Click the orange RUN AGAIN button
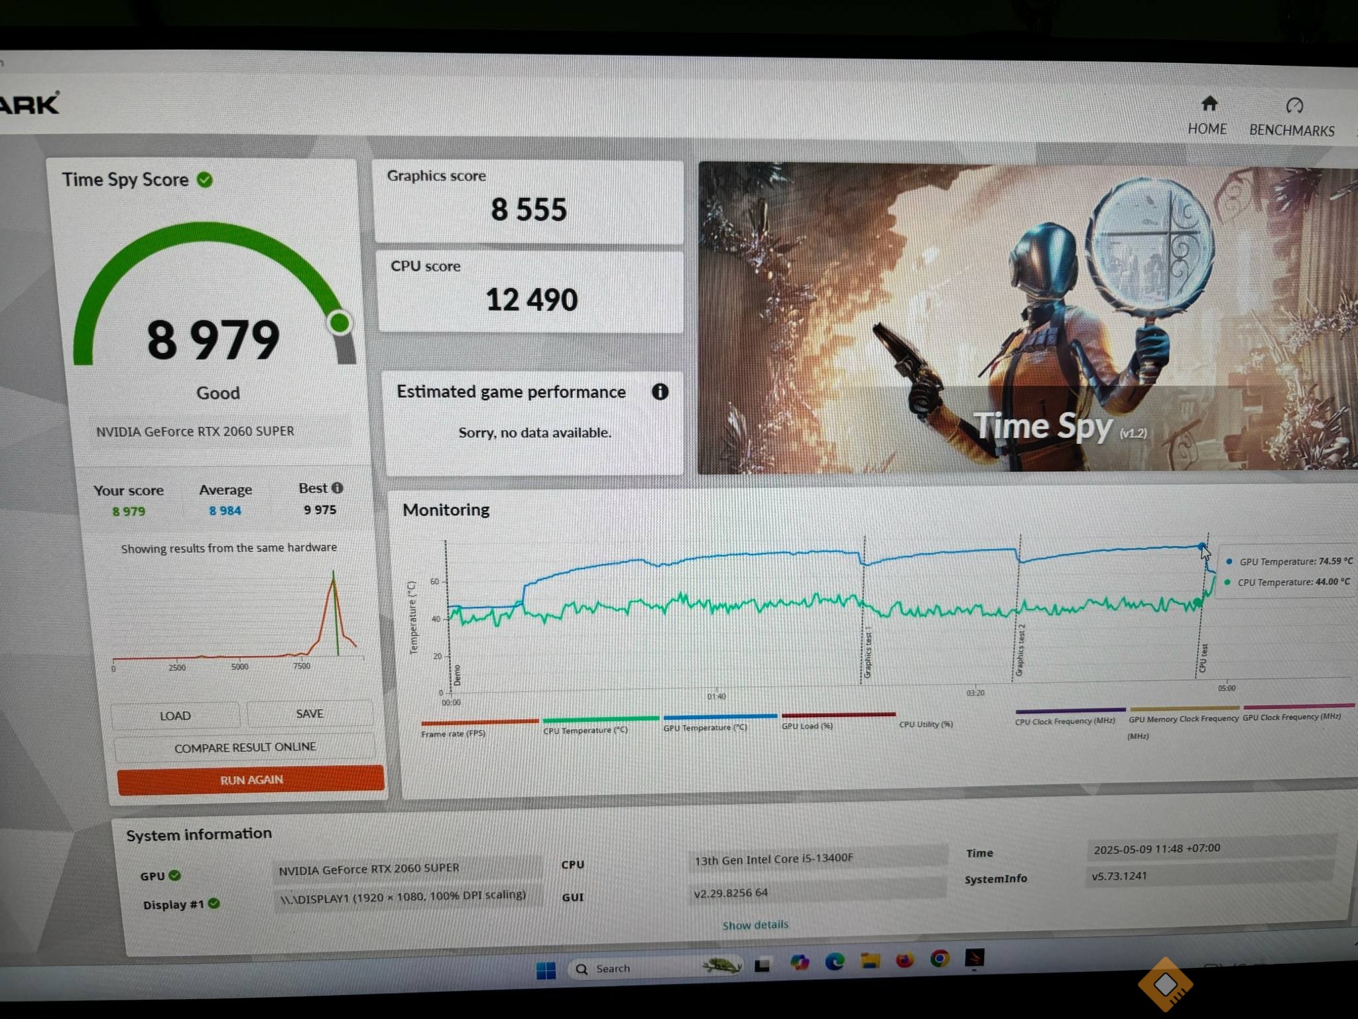Screen dimensions: 1358x1019 [251, 780]
